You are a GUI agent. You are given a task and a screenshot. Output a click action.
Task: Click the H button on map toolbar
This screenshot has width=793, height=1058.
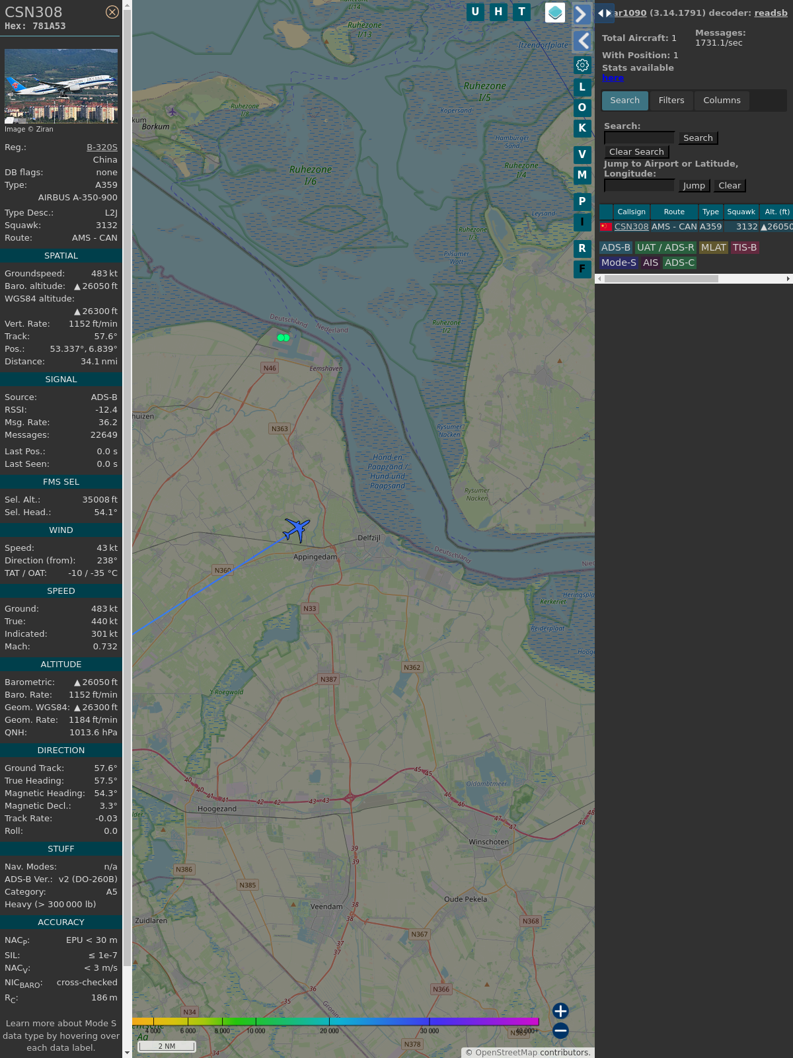(498, 12)
